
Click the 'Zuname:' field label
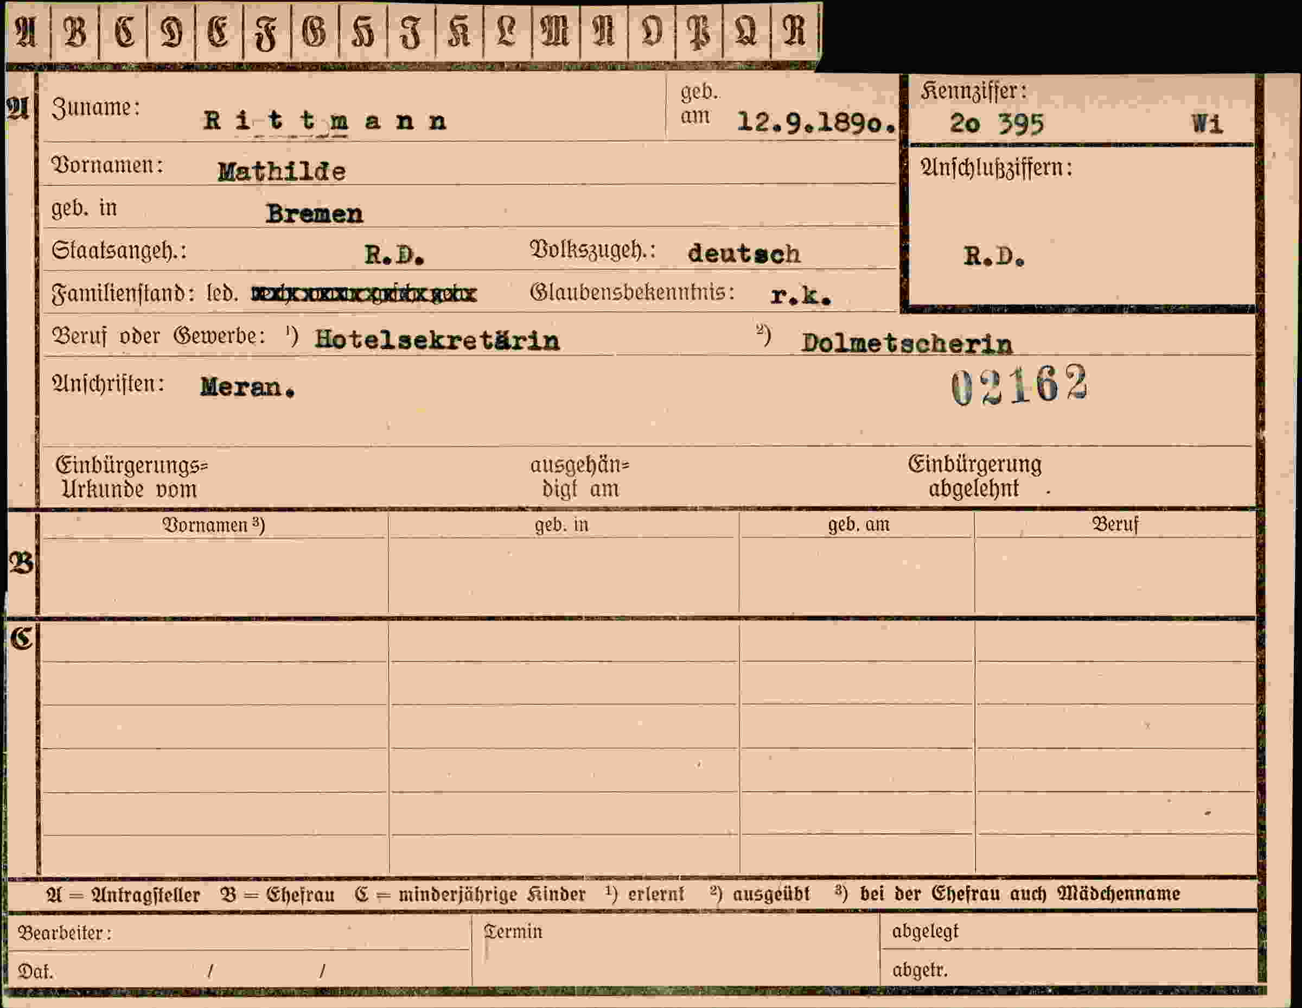95,108
